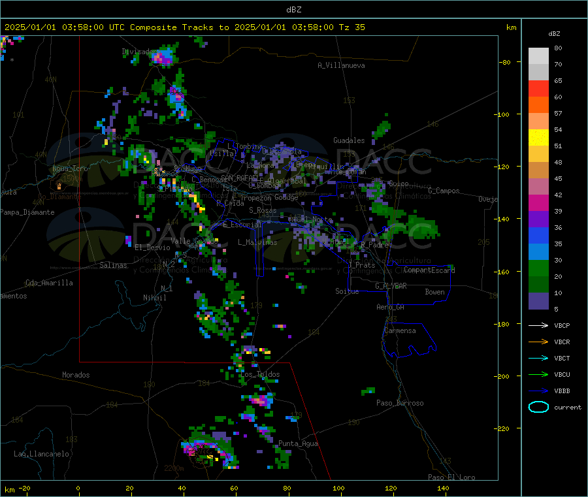Click the -220 km y-axis tick label
Viewport: 588px width, 497px height.
[x=503, y=429]
